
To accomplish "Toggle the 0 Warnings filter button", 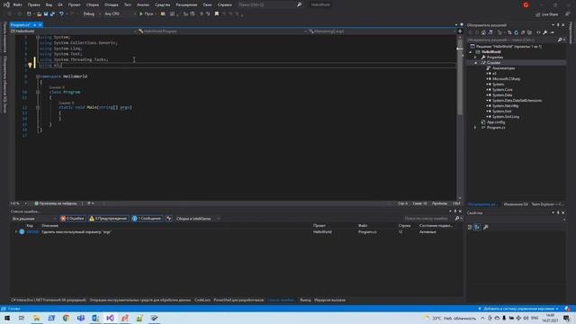I will (109, 219).
